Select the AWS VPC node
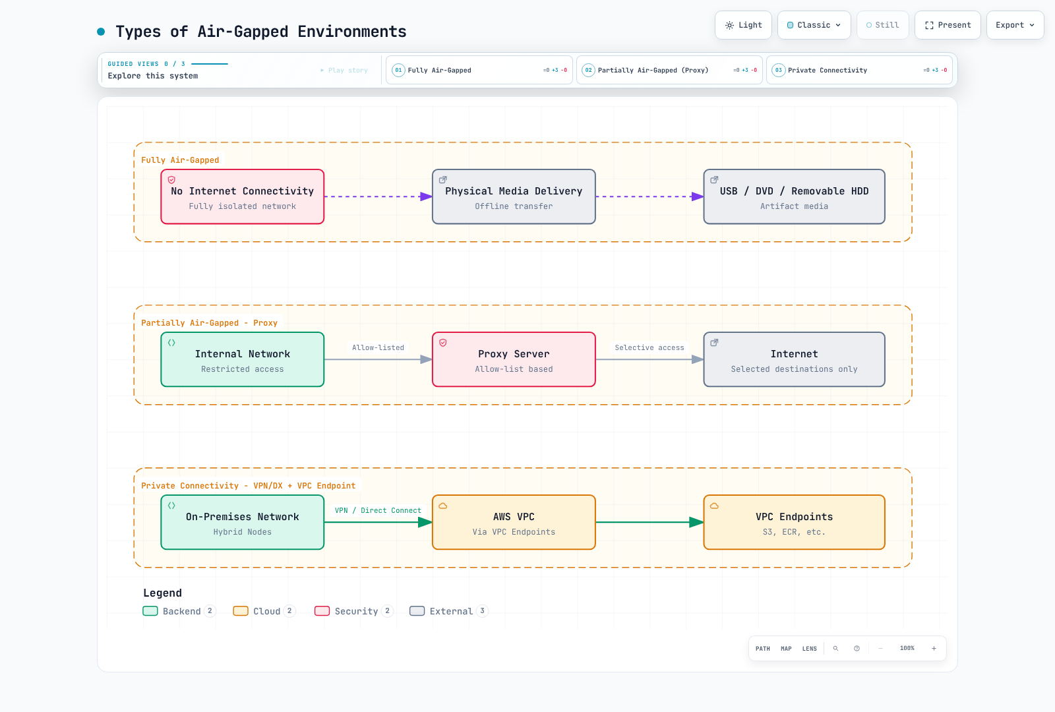This screenshot has height=712, width=1055. click(514, 522)
